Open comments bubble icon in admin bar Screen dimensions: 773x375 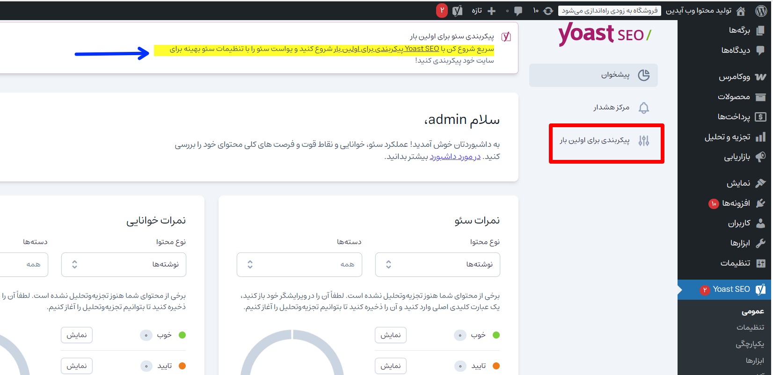click(518, 11)
